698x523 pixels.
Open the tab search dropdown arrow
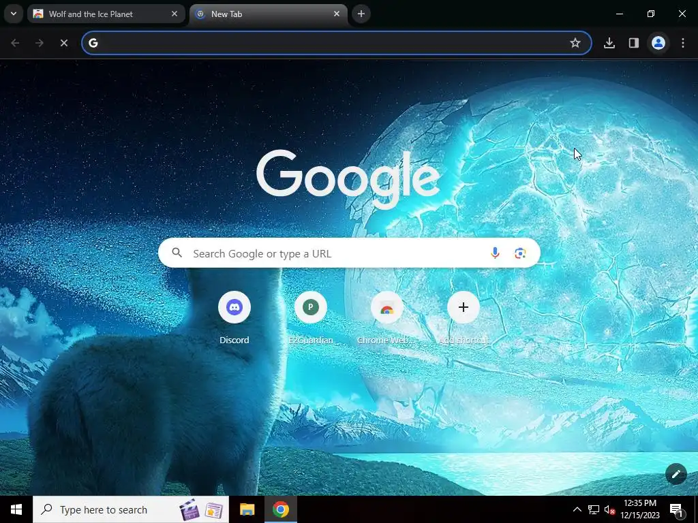(14, 14)
